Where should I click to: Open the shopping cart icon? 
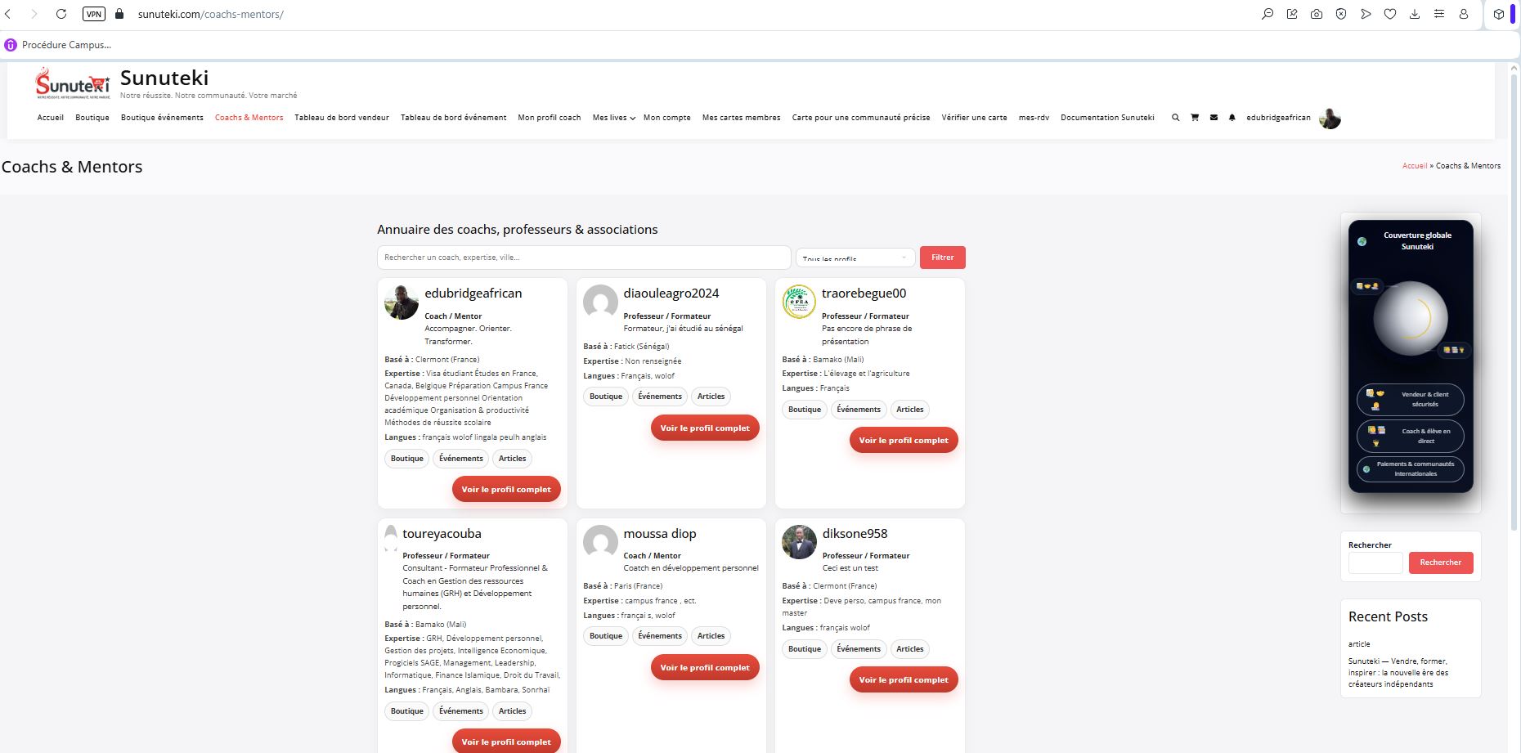(x=1195, y=118)
